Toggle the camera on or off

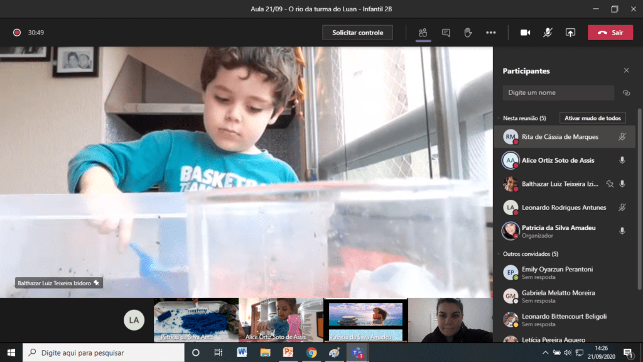coord(525,33)
